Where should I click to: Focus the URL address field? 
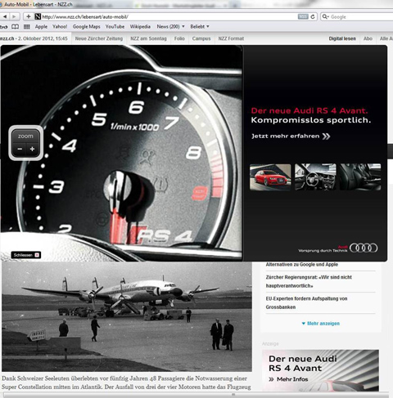[169, 17]
